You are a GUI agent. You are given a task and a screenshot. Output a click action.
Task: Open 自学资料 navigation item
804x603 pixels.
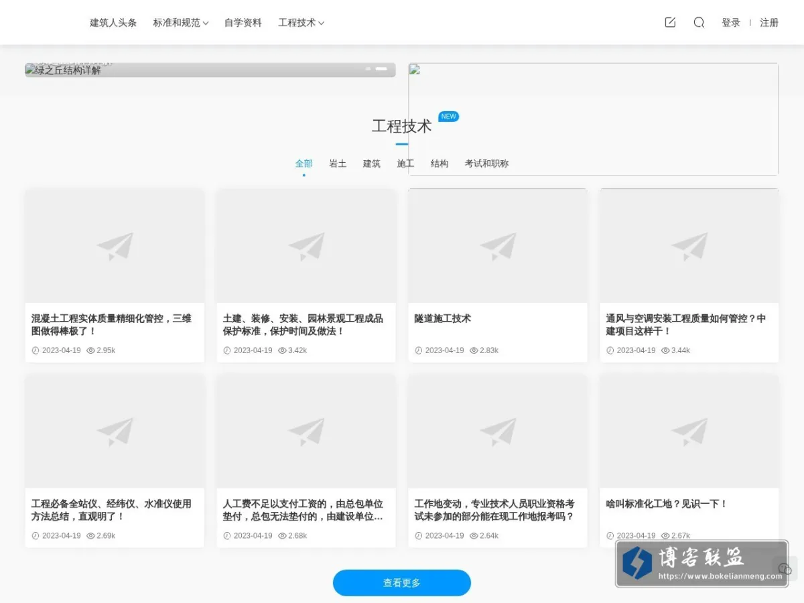coord(243,22)
